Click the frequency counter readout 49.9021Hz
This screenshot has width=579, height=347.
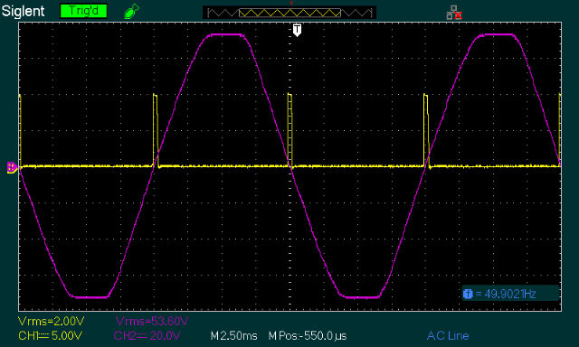(x=510, y=294)
